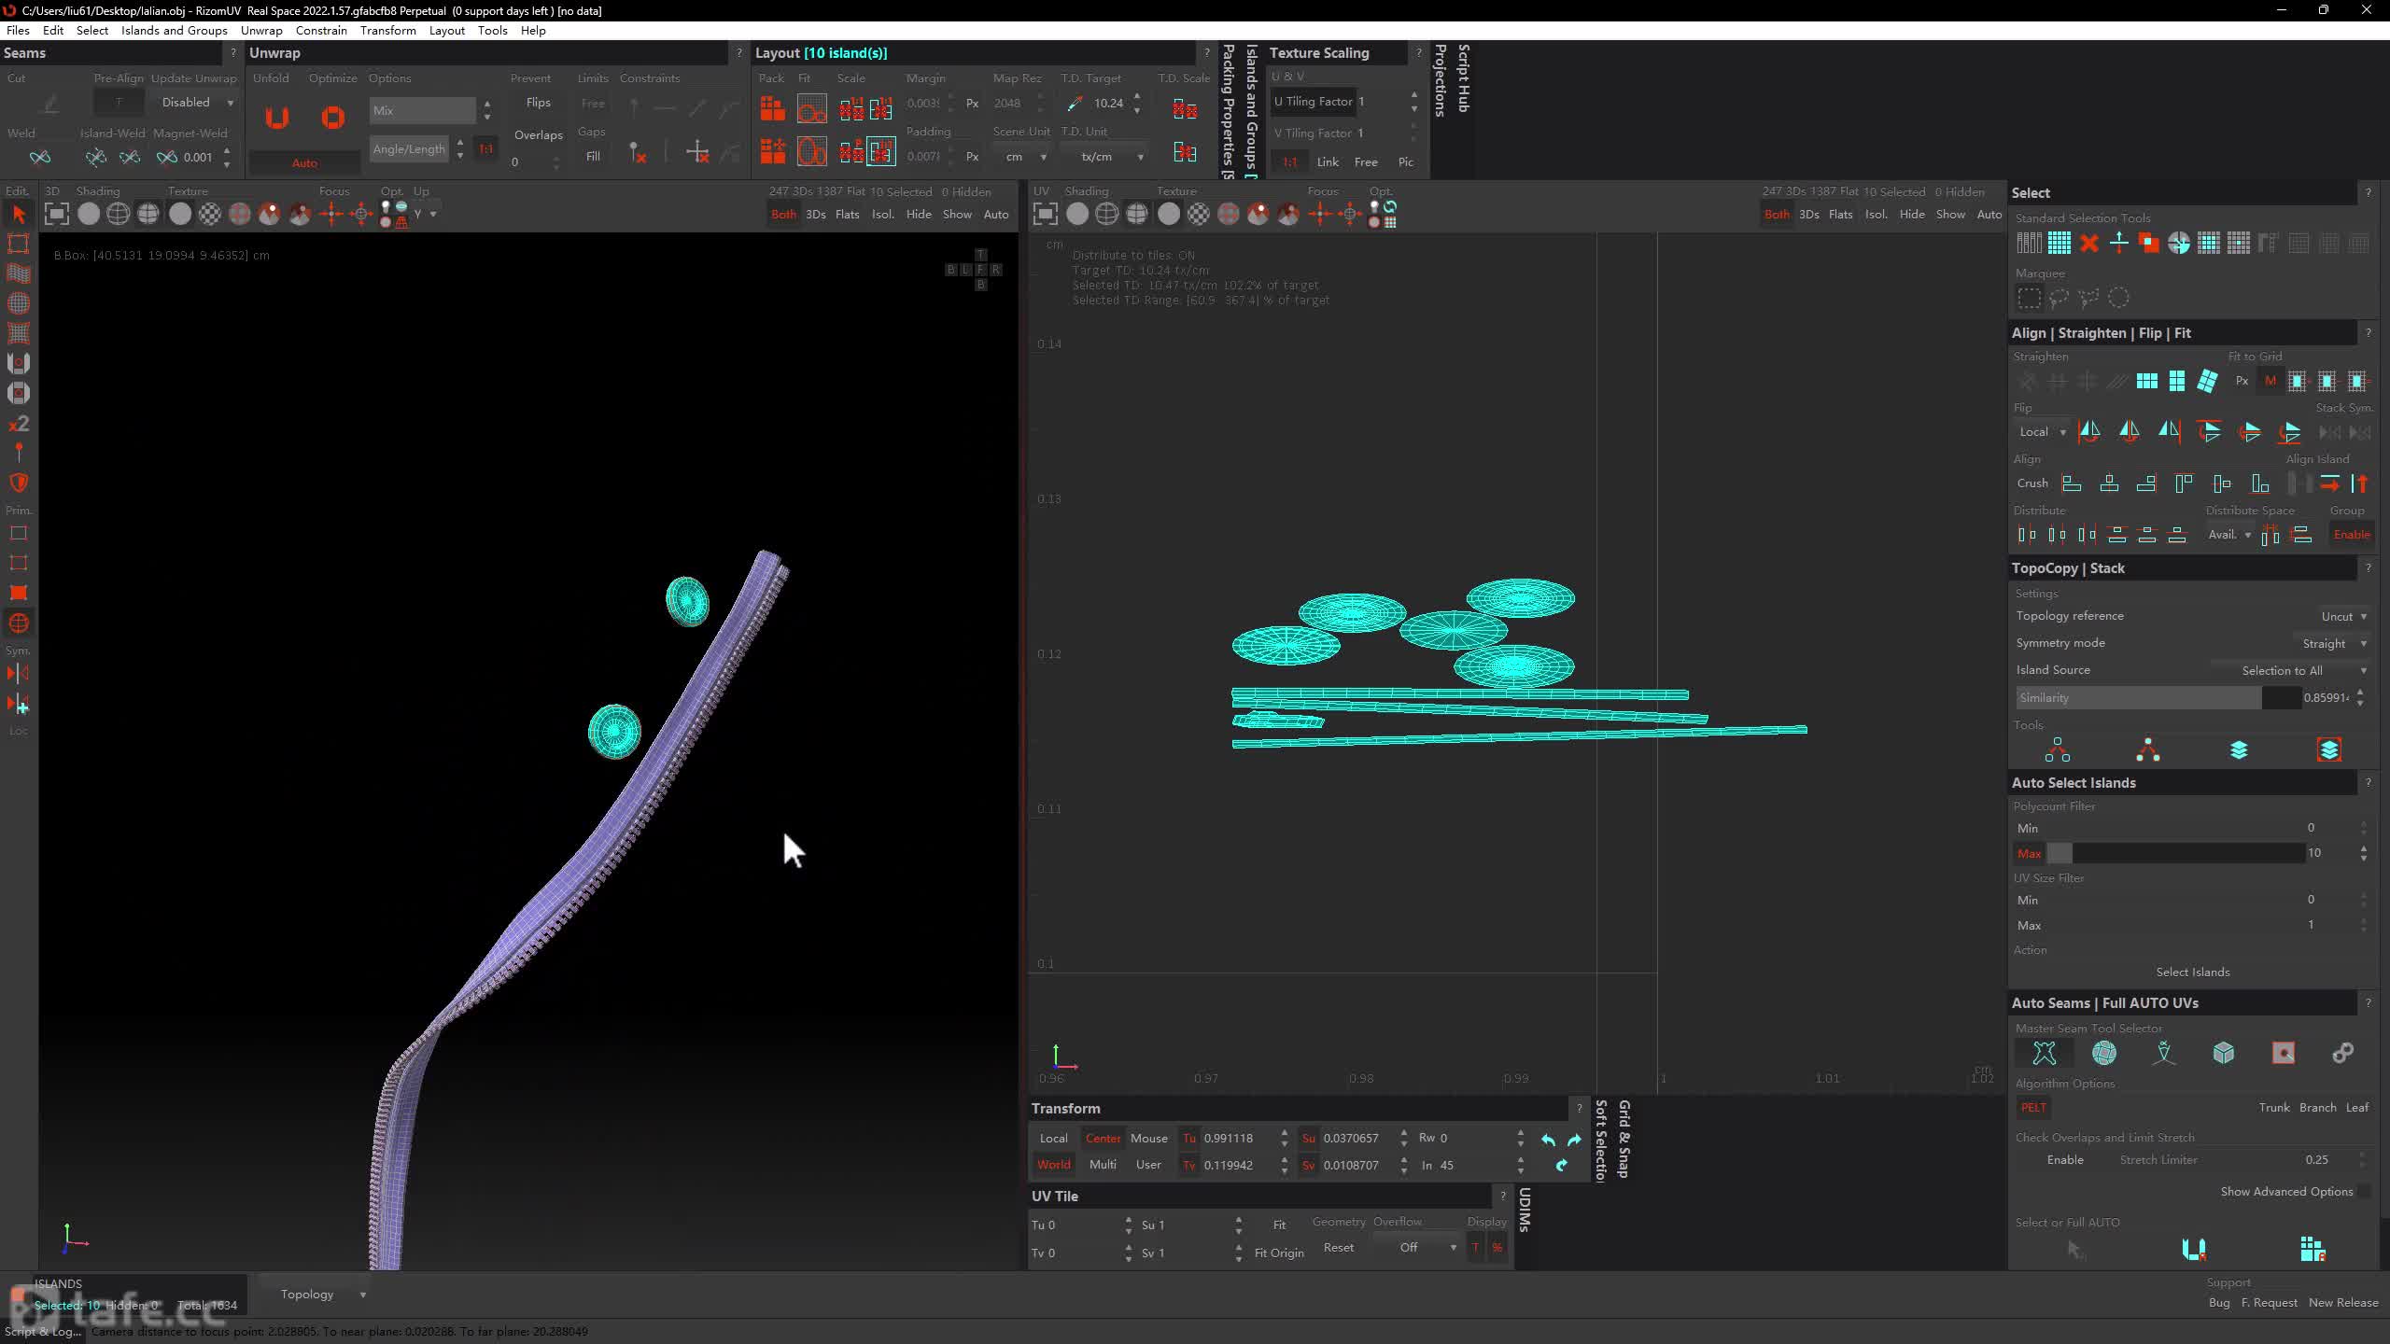
Task: Open the Unwrap menu
Action: tap(261, 30)
